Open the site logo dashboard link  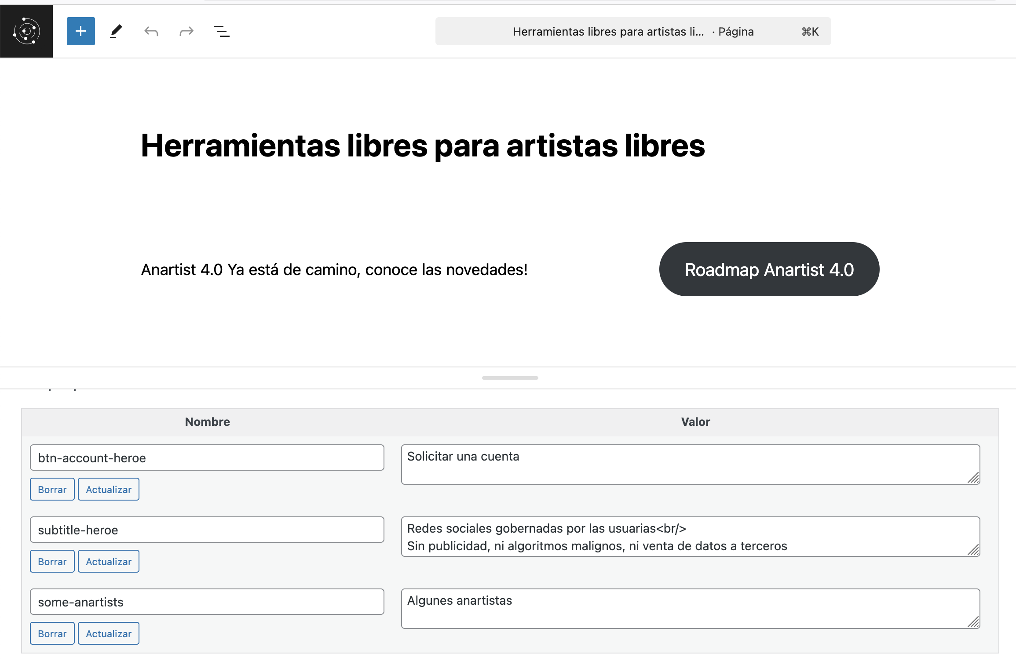pyautogui.click(x=26, y=31)
